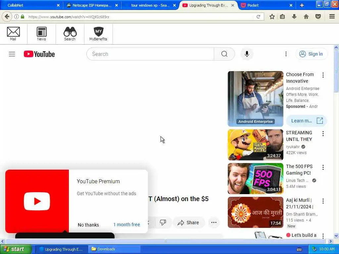339x254 pixels.
Task: Open options menu for Choose From Innovative ad
Action: (x=323, y=75)
